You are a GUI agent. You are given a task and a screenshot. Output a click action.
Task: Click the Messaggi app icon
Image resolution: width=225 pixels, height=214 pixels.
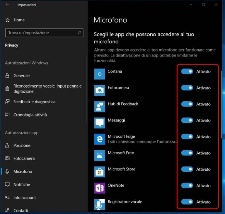coord(100,123)
